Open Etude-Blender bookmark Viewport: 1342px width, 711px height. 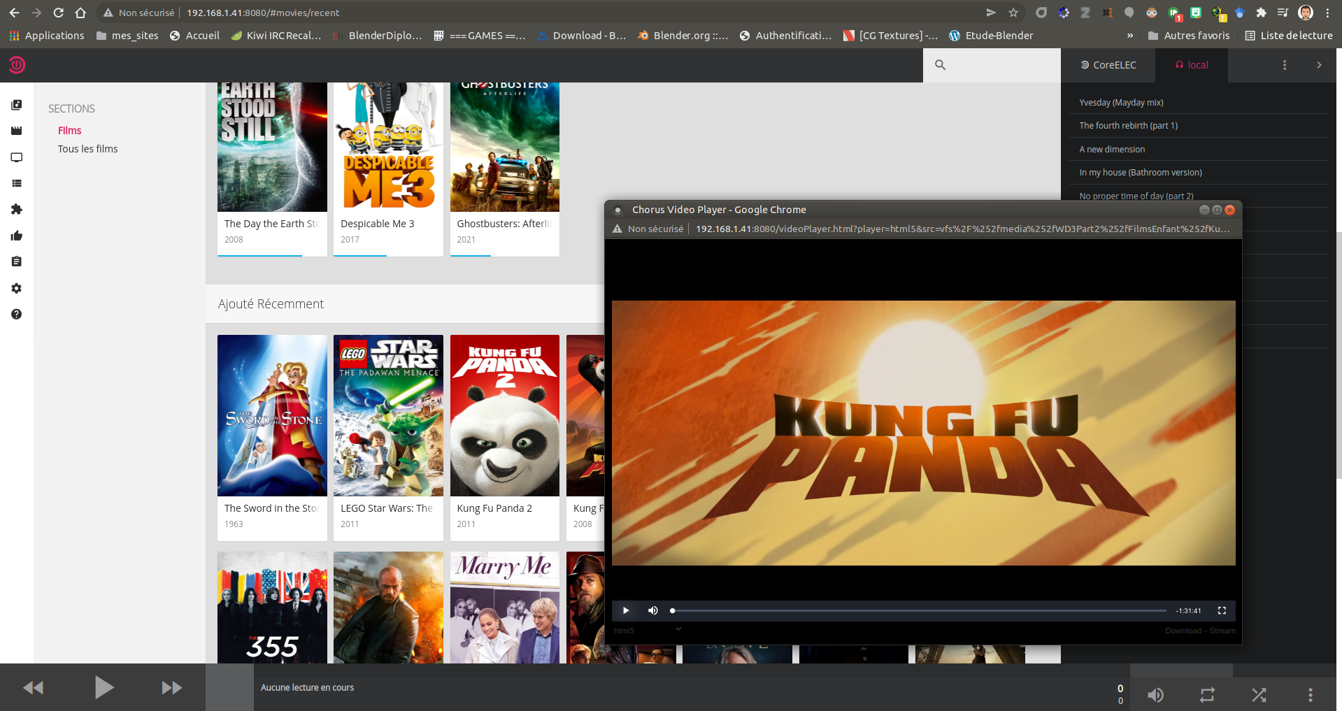click(x=991, y=36)
